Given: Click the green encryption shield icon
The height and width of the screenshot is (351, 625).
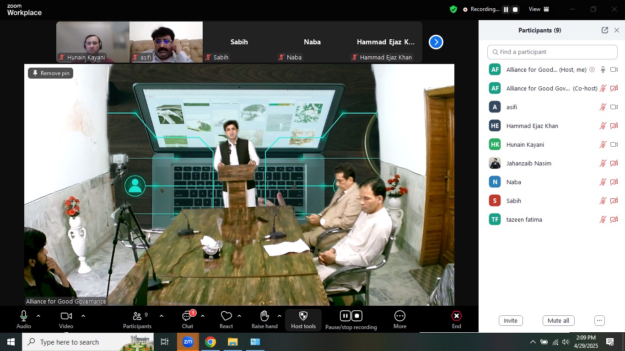Looking at the screenshot, I should coord(453,9).
